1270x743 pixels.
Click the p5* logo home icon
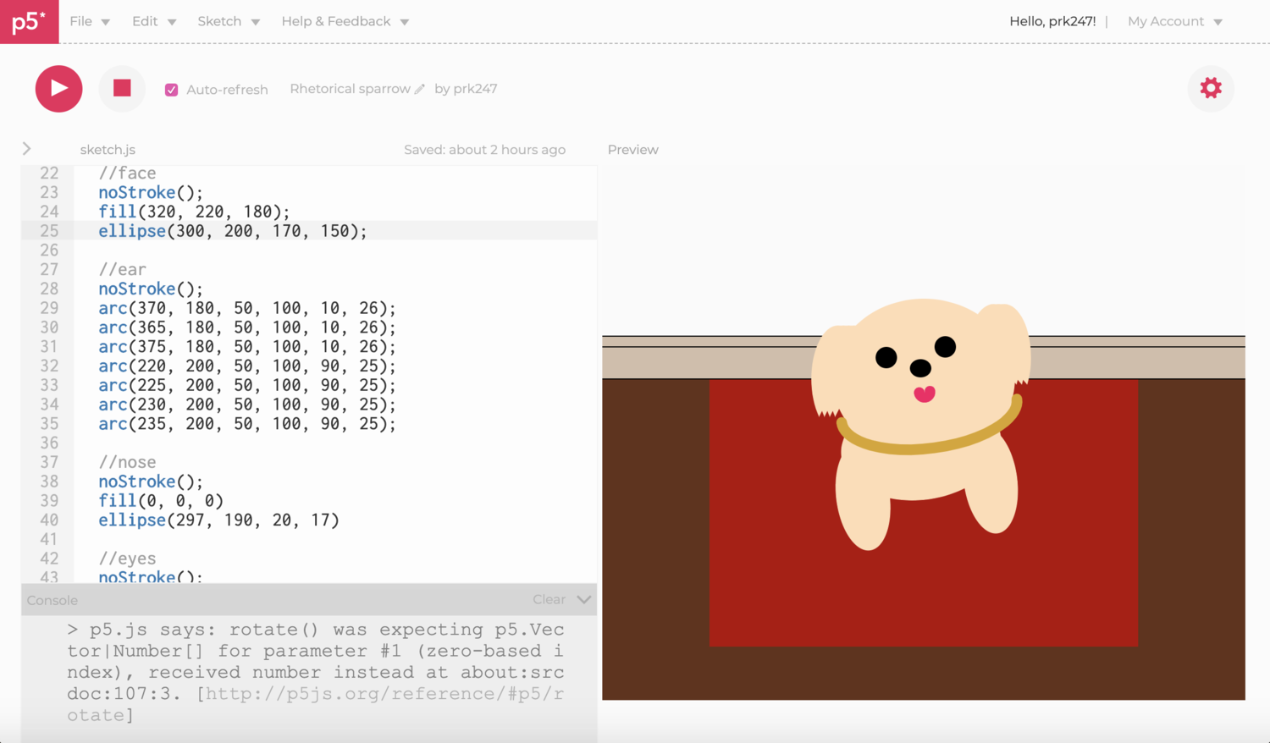(29, 21)
